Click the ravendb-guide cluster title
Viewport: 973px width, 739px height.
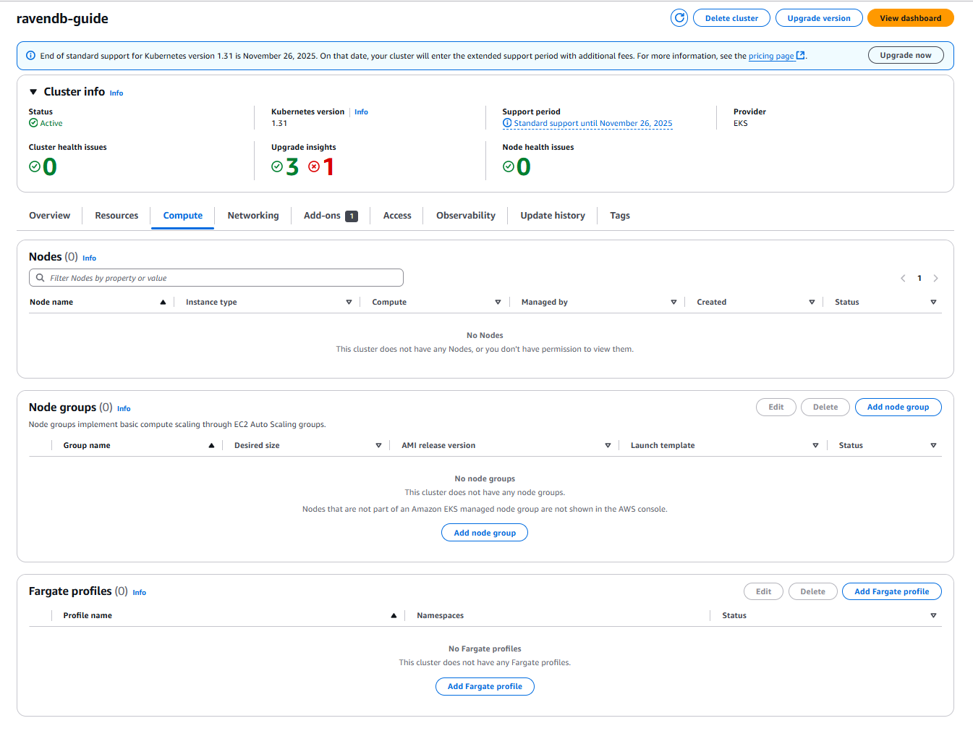click(x=62, y=19)
